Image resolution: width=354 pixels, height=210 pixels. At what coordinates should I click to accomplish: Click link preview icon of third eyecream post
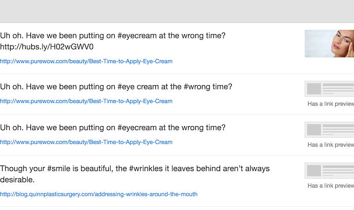[x=329, y=130]
